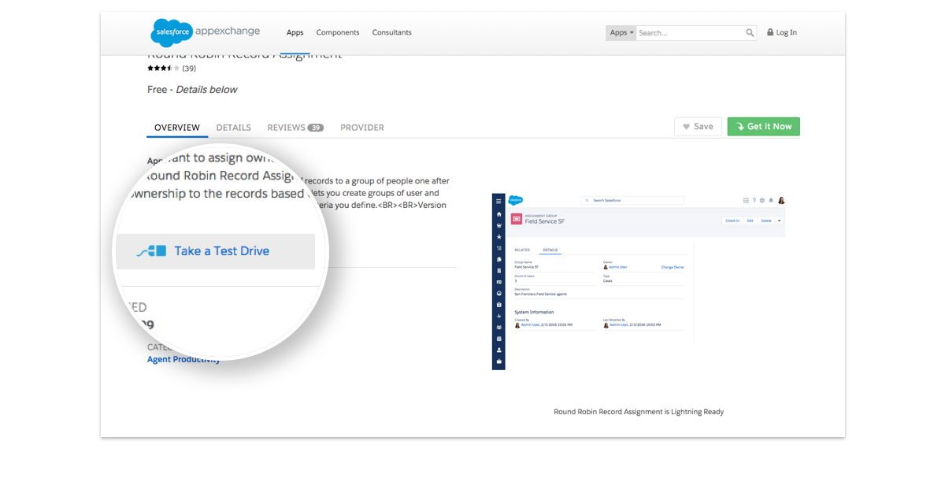The width and height of the screenshot is (945, 504).
Task: Click the Log In link
Action: [x=787, y=33]
